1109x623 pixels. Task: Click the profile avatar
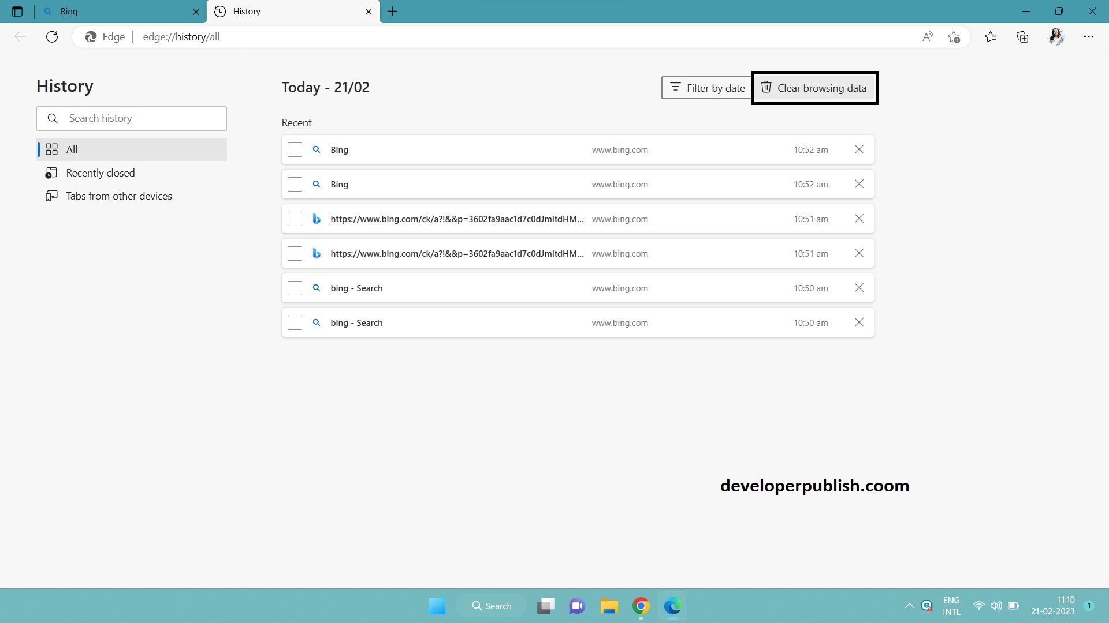(x=1056, y=36)
